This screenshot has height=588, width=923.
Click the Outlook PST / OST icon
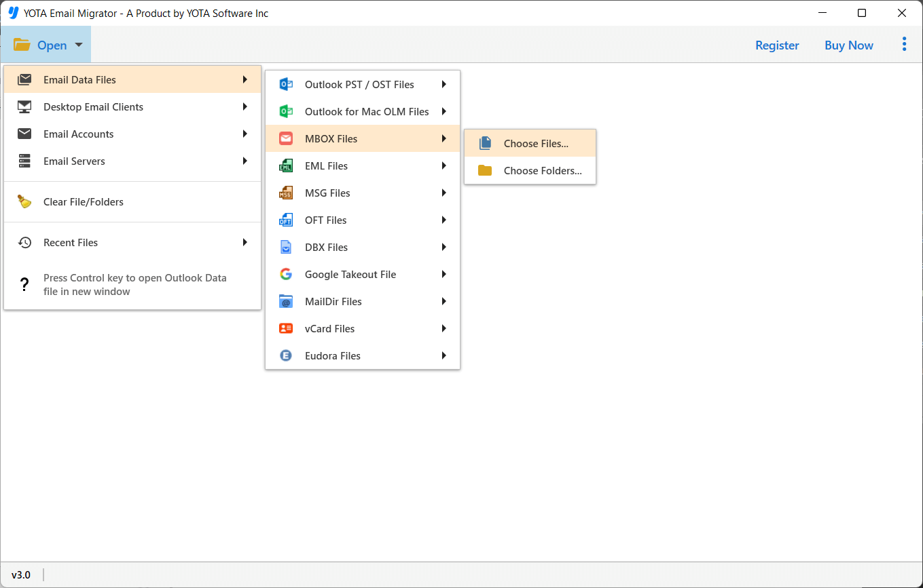[x=286, y=84]
